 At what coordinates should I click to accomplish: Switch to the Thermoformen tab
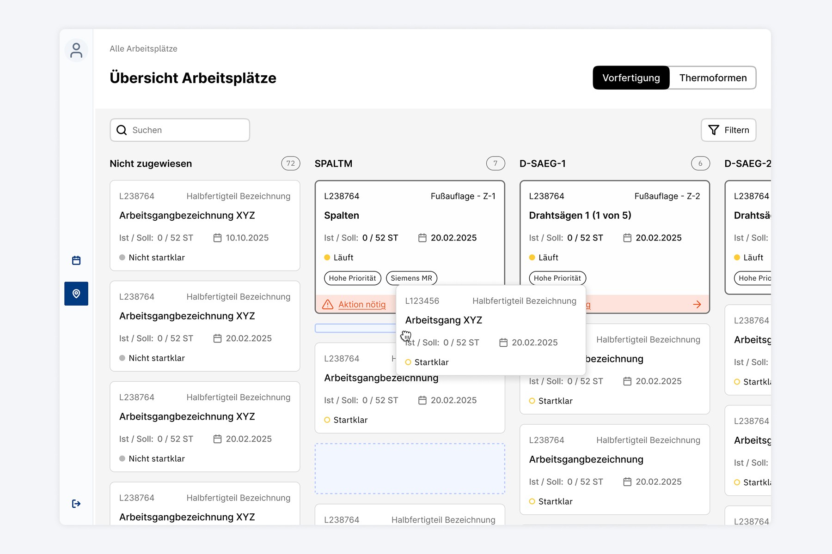coord(713,78)
